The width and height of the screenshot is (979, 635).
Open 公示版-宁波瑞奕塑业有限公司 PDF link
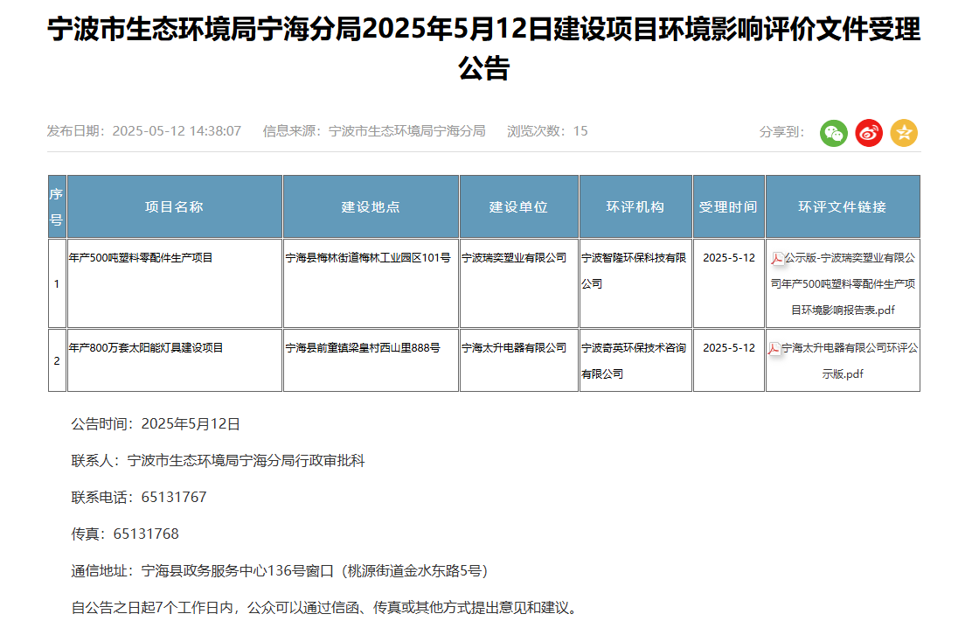point(843,283)
